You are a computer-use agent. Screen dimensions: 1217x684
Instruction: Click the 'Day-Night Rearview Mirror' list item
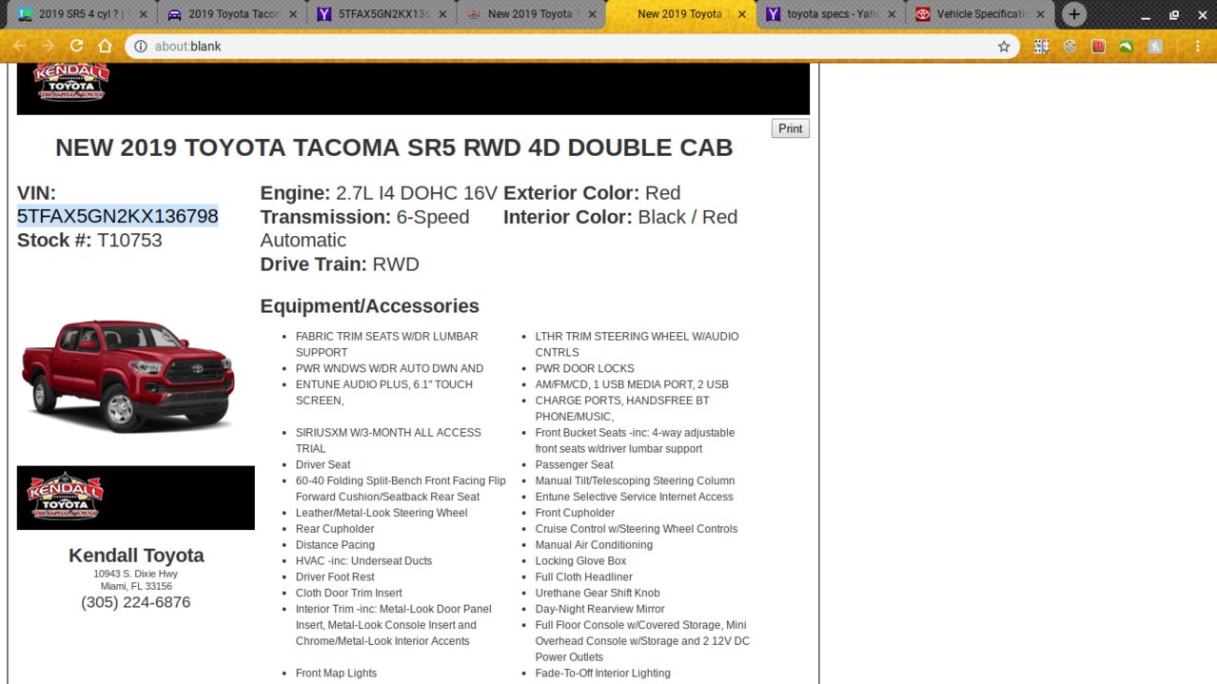[599, 610]
